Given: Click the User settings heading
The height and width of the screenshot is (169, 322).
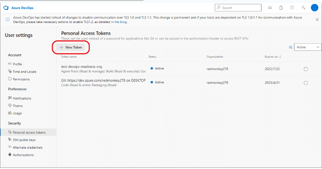Looking at the screenshot, I should (19, 35).
